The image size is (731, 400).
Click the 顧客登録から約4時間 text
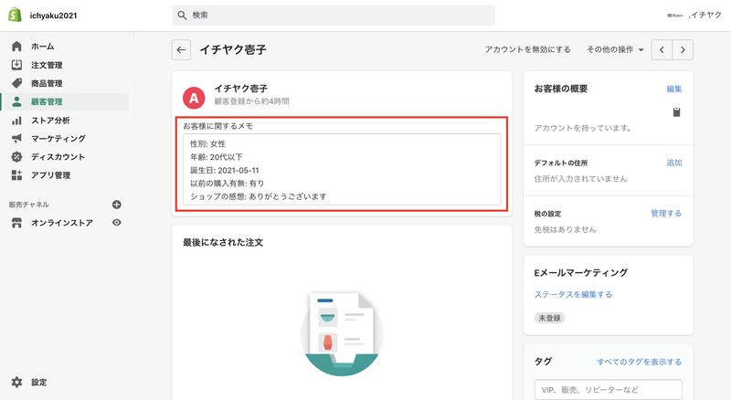tap(252, 101)
